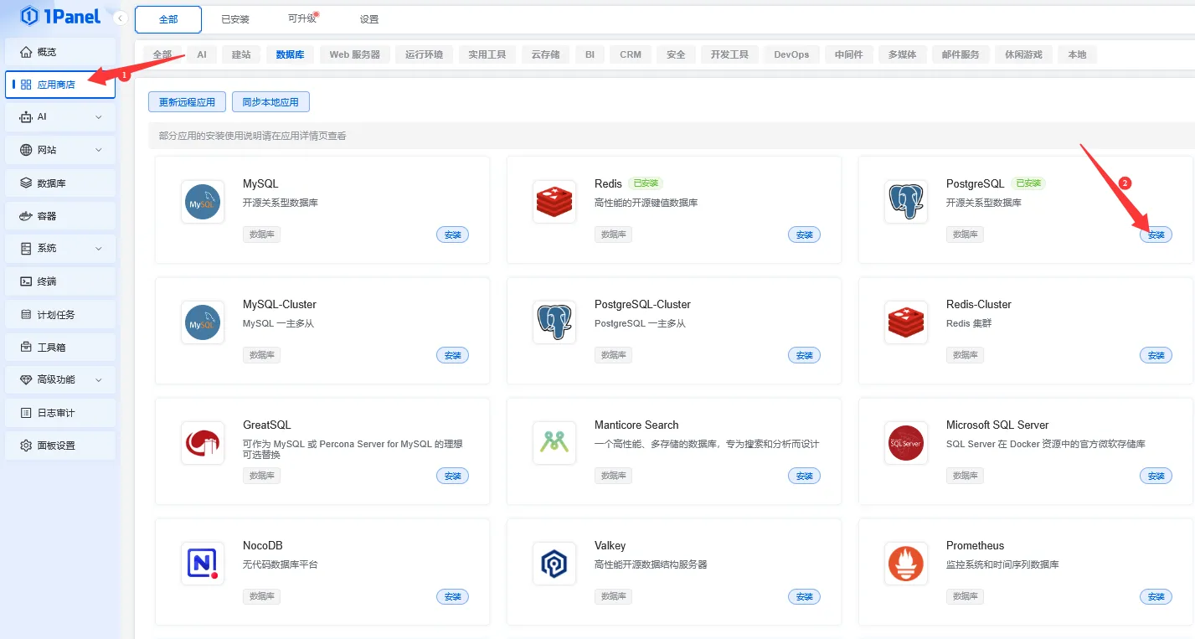1195x639 pixels.
Task: Filter by CRM category tag
Action: pyautogui.click(x=631, y=54)
